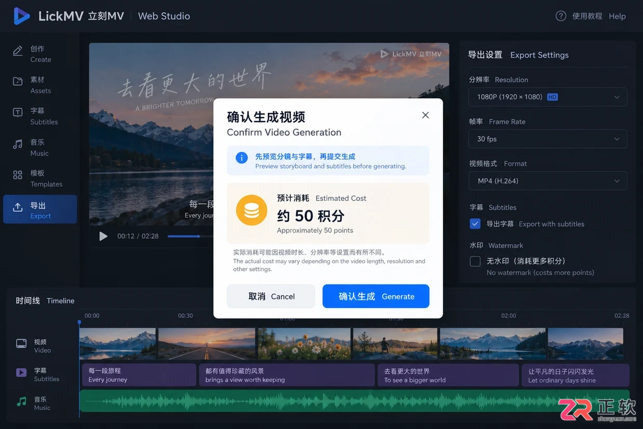Click the green music waveform track
Viewport: 643px width, 429px height.
(x=354, y=401)
